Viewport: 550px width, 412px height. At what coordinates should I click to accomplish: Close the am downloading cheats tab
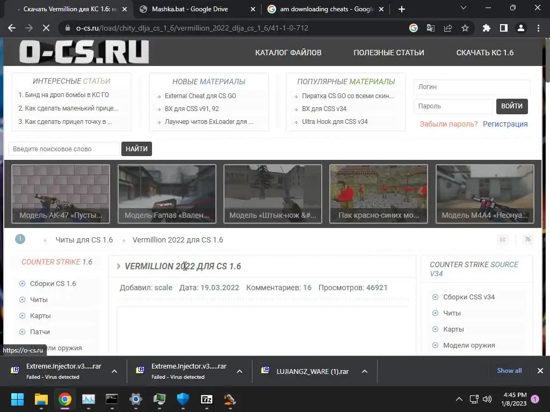(381, 9)
